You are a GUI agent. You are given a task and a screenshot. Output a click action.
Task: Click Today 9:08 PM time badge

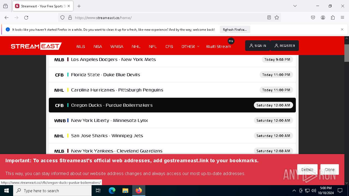pyautogui.click(x=277, y=59)
